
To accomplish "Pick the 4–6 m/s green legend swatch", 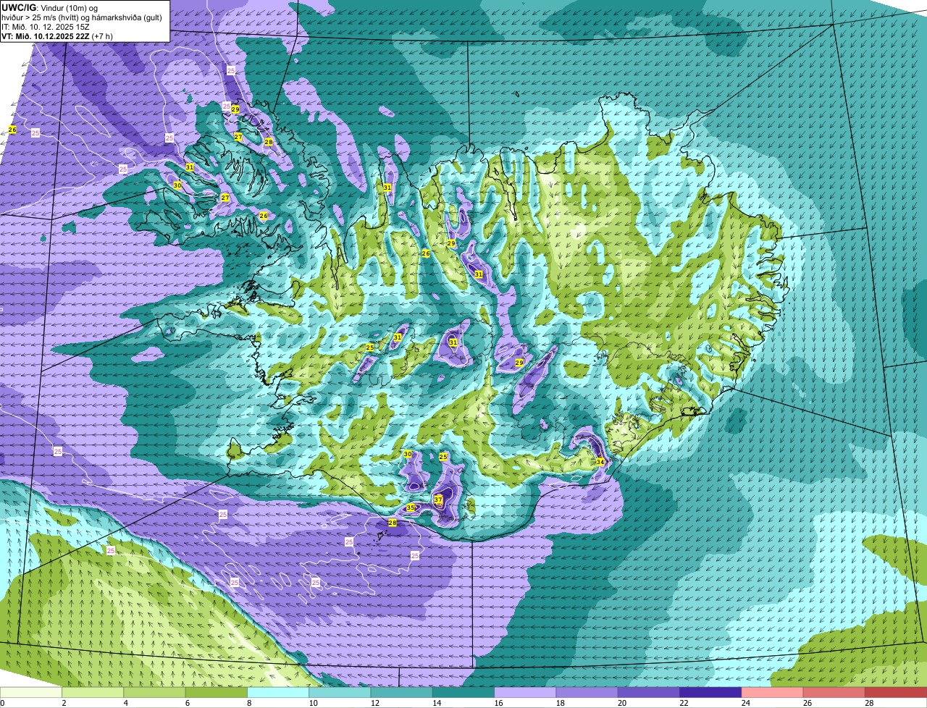I will (x=155, y=693).
